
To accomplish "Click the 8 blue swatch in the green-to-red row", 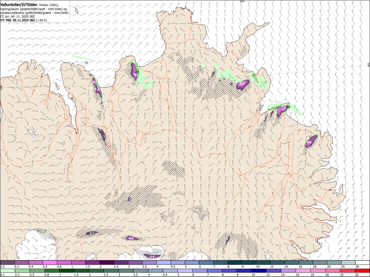I will [x=229, y=271].
